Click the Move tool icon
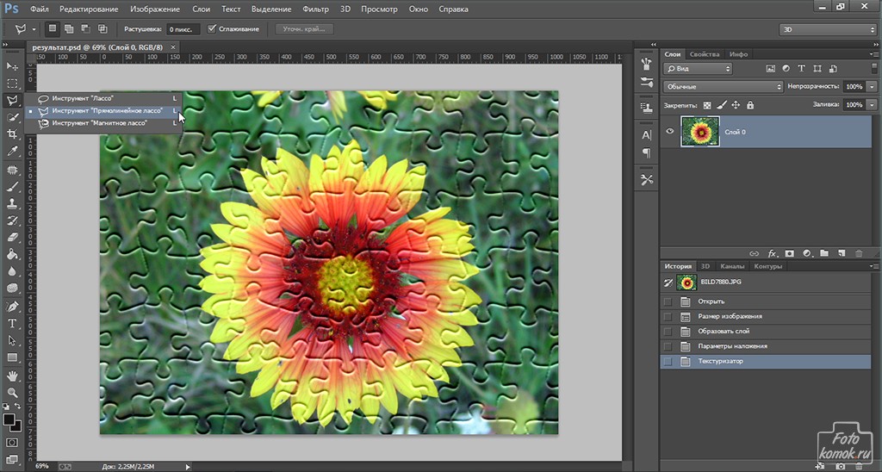The image size is (882, 472). 12,66
